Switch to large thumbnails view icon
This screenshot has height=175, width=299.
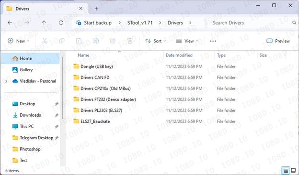293,170
